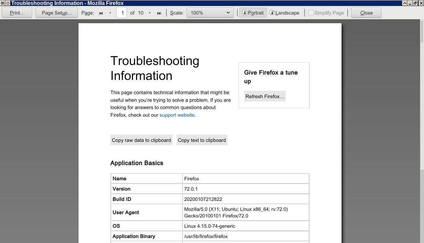
Task: Open the Page Setup… dialog
Action: click(x=57, y=13)
